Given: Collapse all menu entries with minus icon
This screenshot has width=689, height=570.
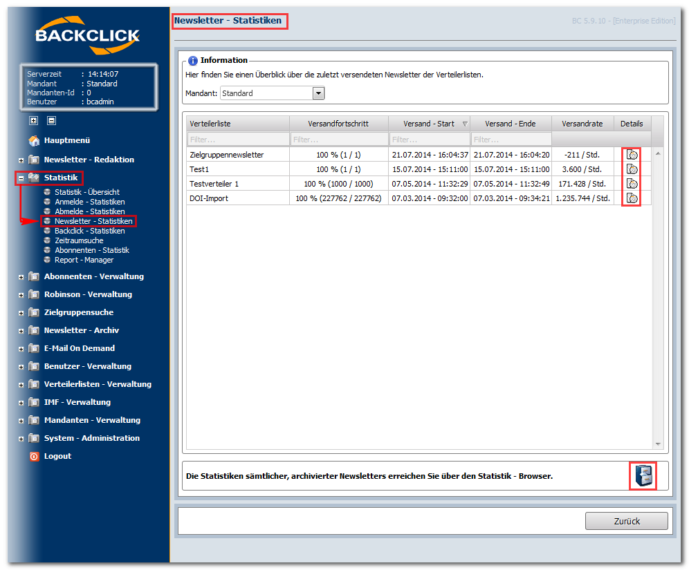Looking at the screenshot, I should pyautogui.click(x=51, y=120).
